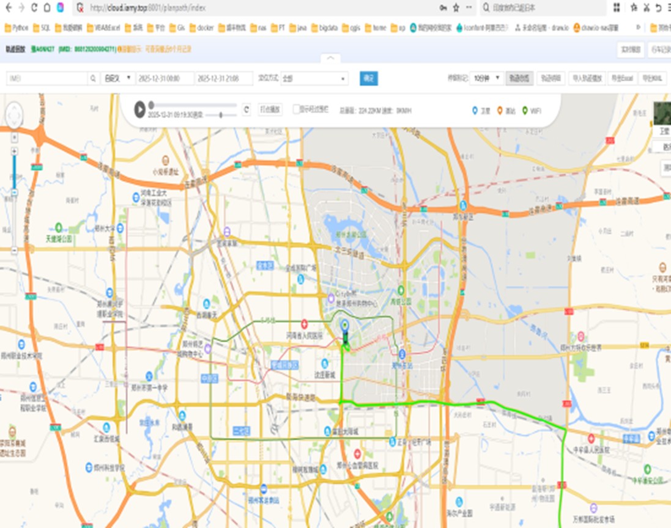
Task: Adjust the playback speed slider
Action: pos(221,115)
